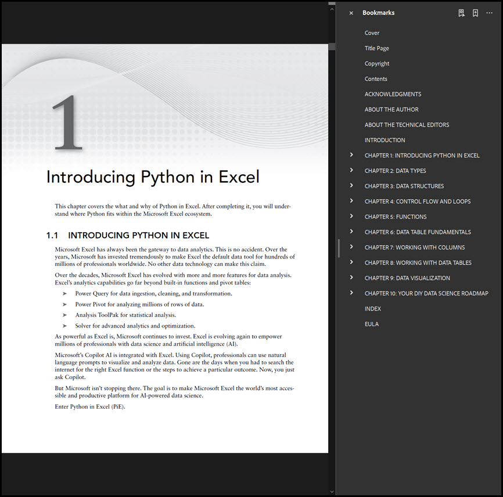Click the large chapter number 1
The height and width of the screenshot is (497, 503).
point(67,123)
